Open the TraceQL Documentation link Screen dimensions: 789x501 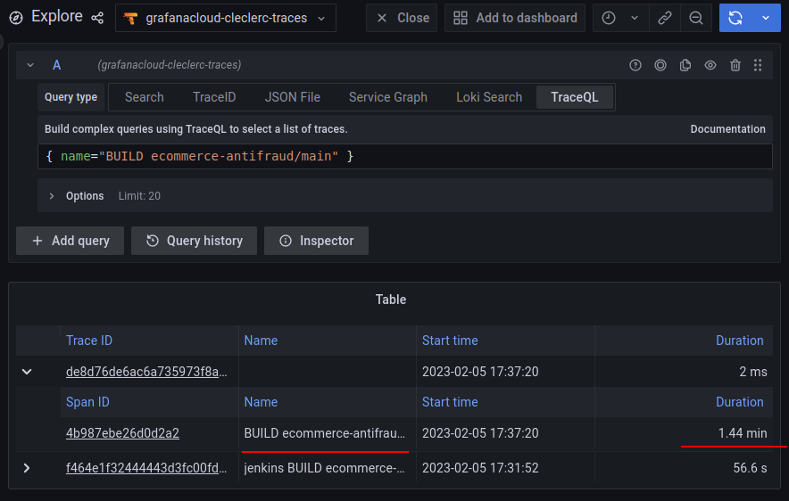[727, 129]
